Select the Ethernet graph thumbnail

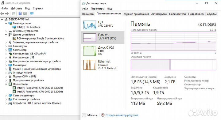pyautogui.click(x=90, y=65)
